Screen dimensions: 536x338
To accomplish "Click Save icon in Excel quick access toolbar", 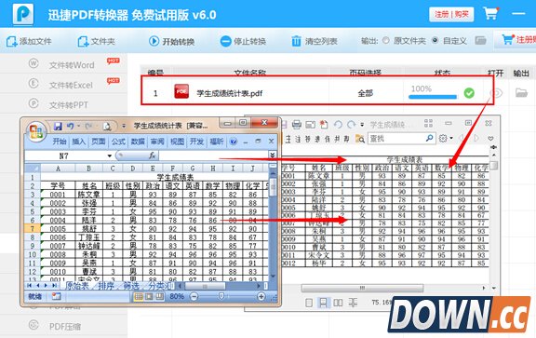I will coord(58,127).
